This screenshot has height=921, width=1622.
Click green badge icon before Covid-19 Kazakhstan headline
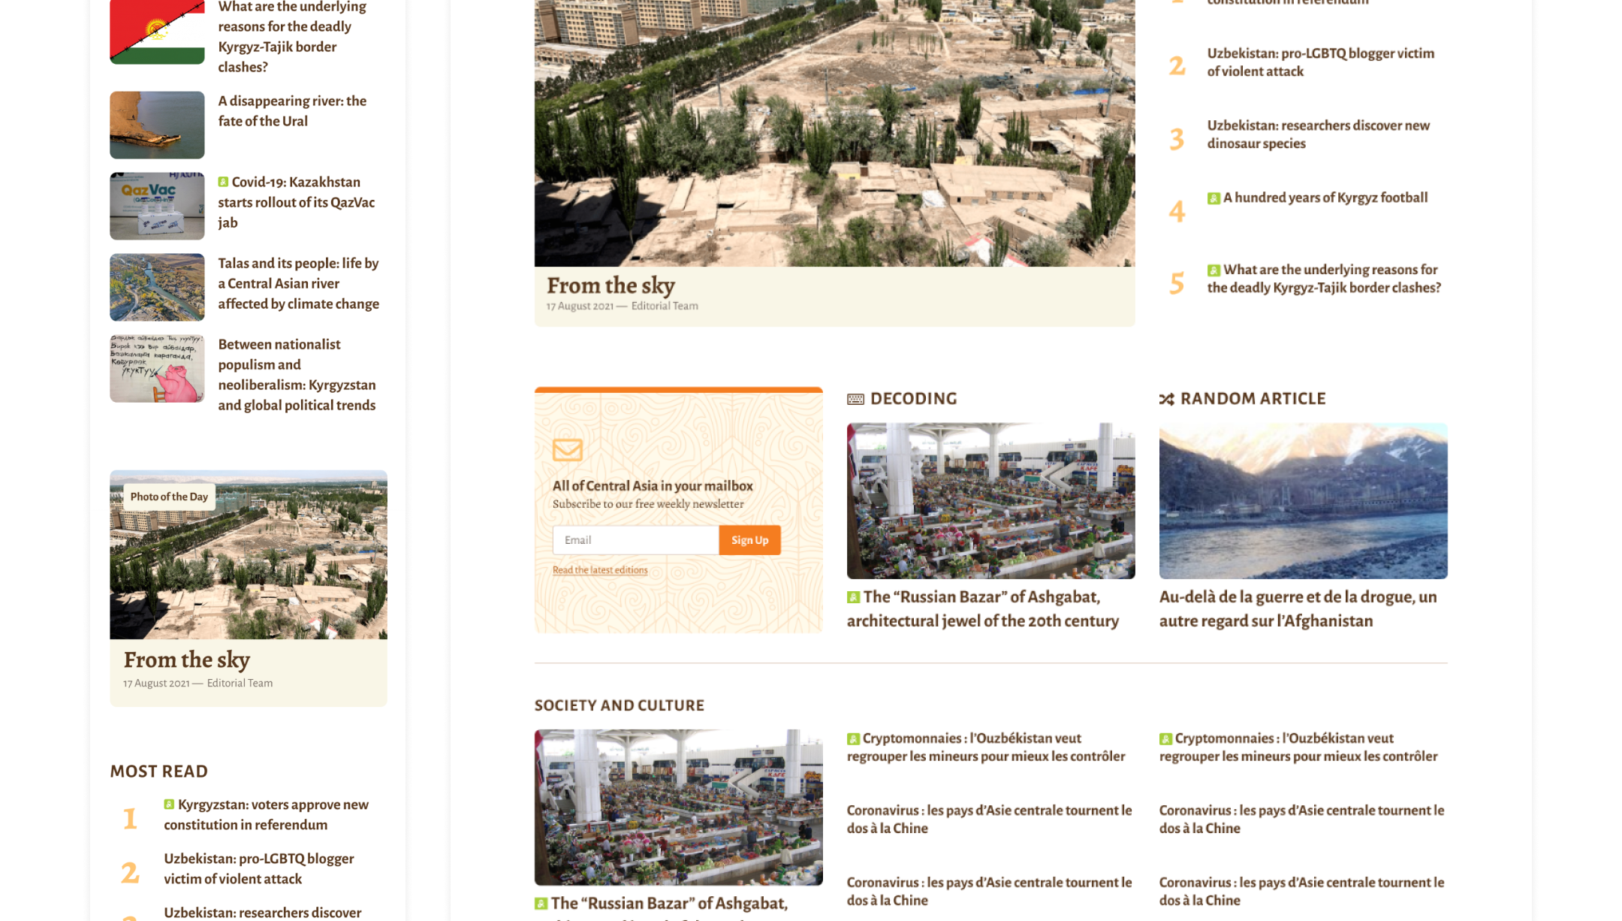[223, 182]
